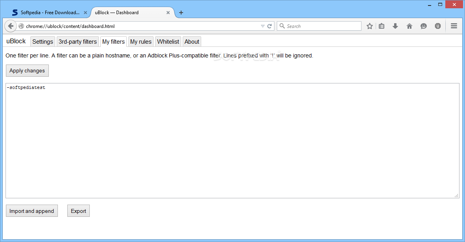Image resolution: width=465 pixels, height=242 pixels.
Task: Click the Export button
Action: [79, 211]
